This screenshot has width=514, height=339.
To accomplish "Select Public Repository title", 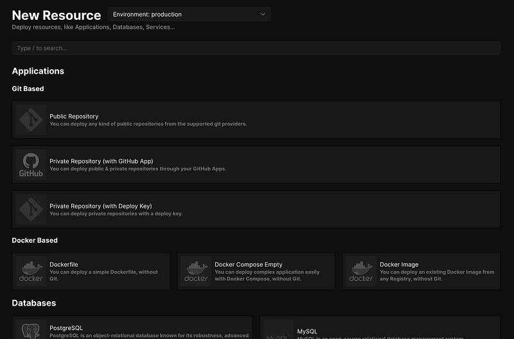I will click(x=74, y=117).
